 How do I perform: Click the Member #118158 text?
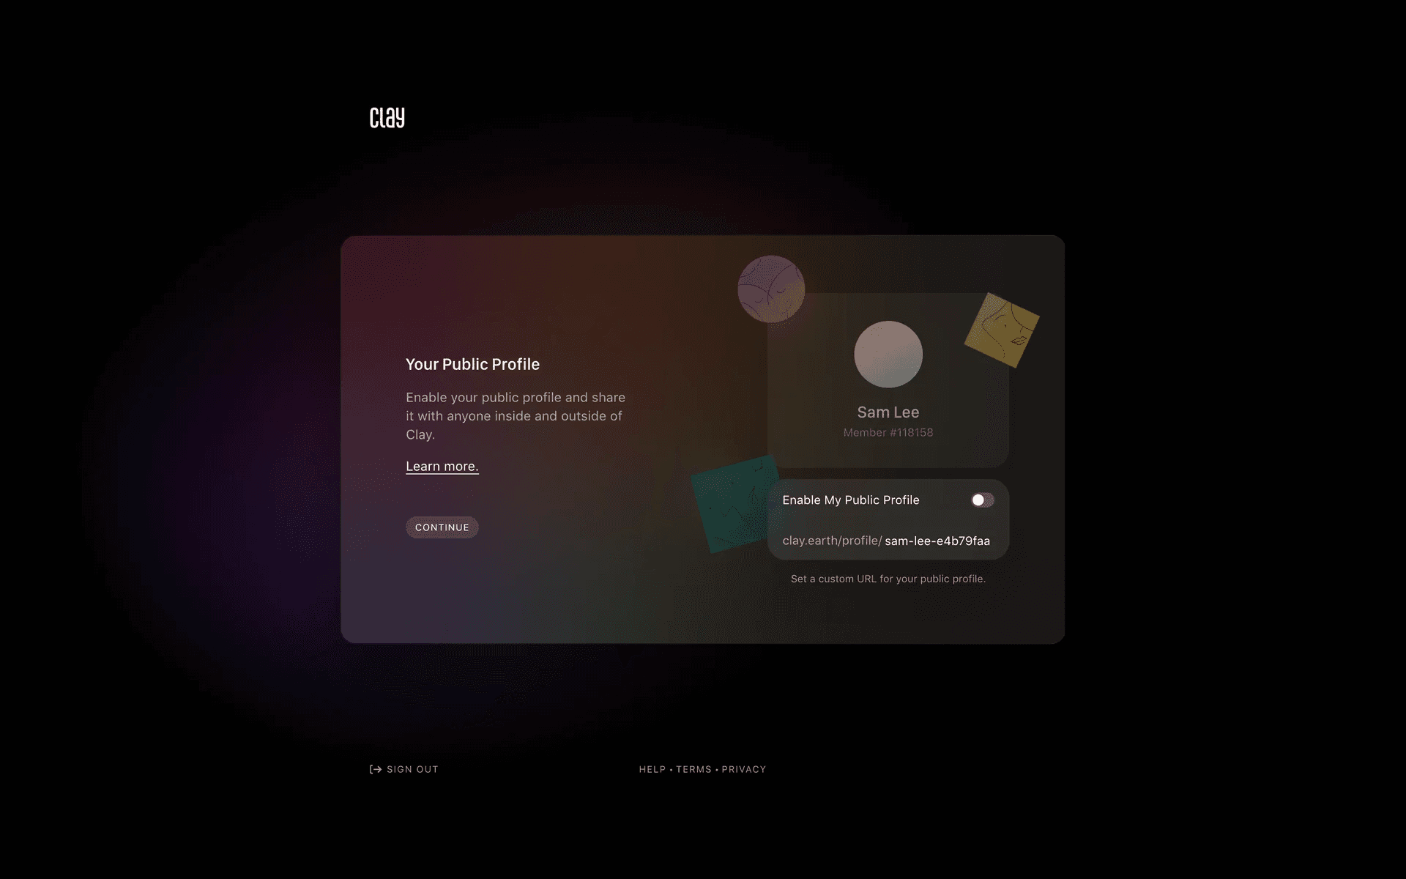click(888, 433)
